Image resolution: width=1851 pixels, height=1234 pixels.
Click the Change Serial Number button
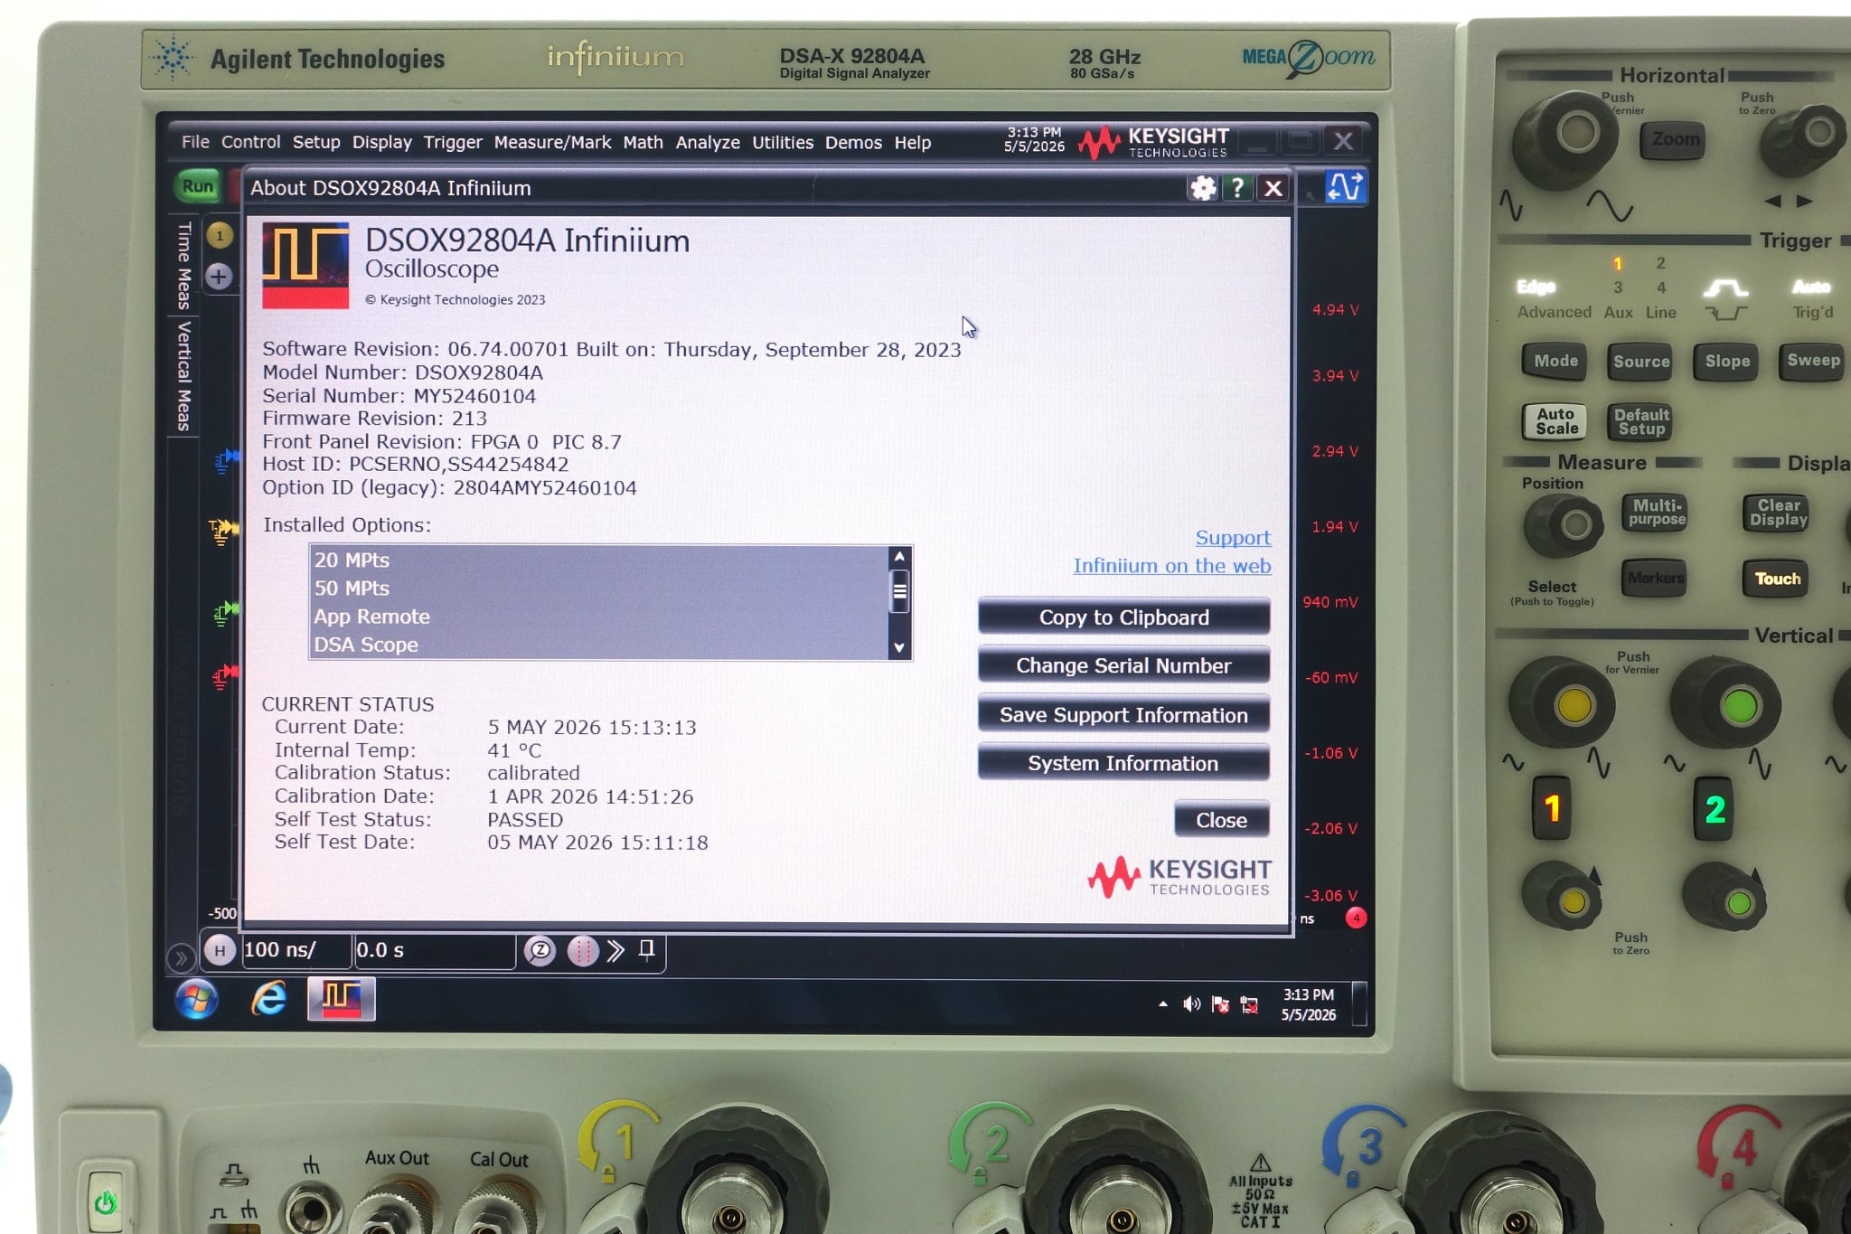1123,665
